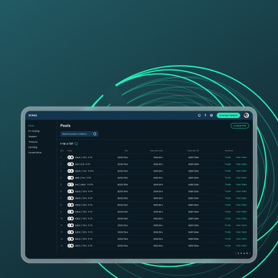Sort pools by the TVL column header

tap(126, 151)
